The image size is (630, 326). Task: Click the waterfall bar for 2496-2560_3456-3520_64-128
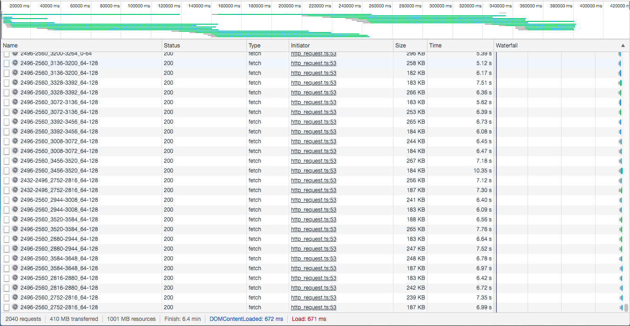click(619, 160)
